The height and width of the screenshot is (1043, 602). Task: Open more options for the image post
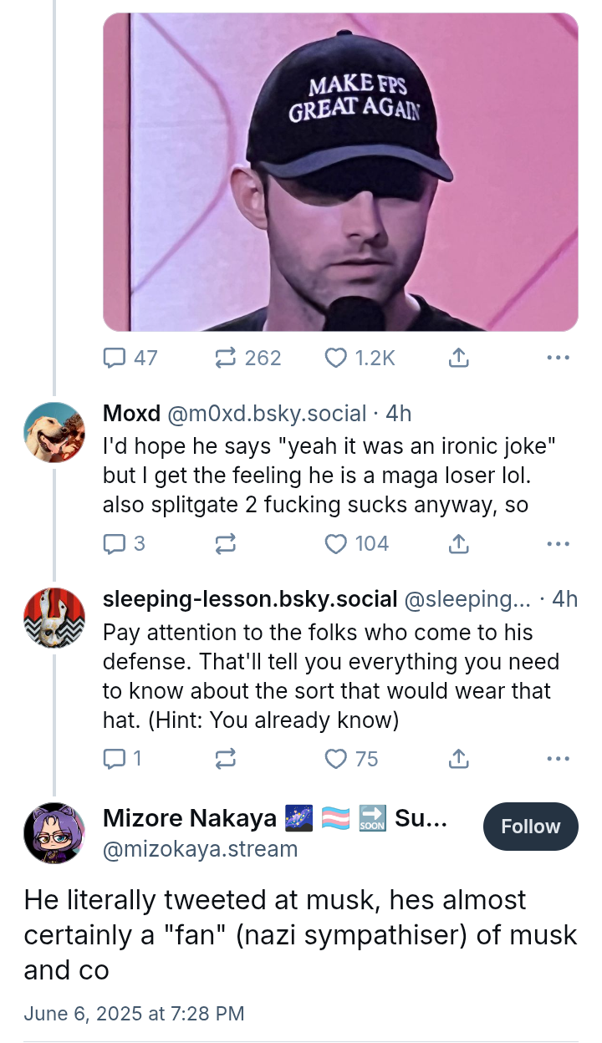click(557, 359)
